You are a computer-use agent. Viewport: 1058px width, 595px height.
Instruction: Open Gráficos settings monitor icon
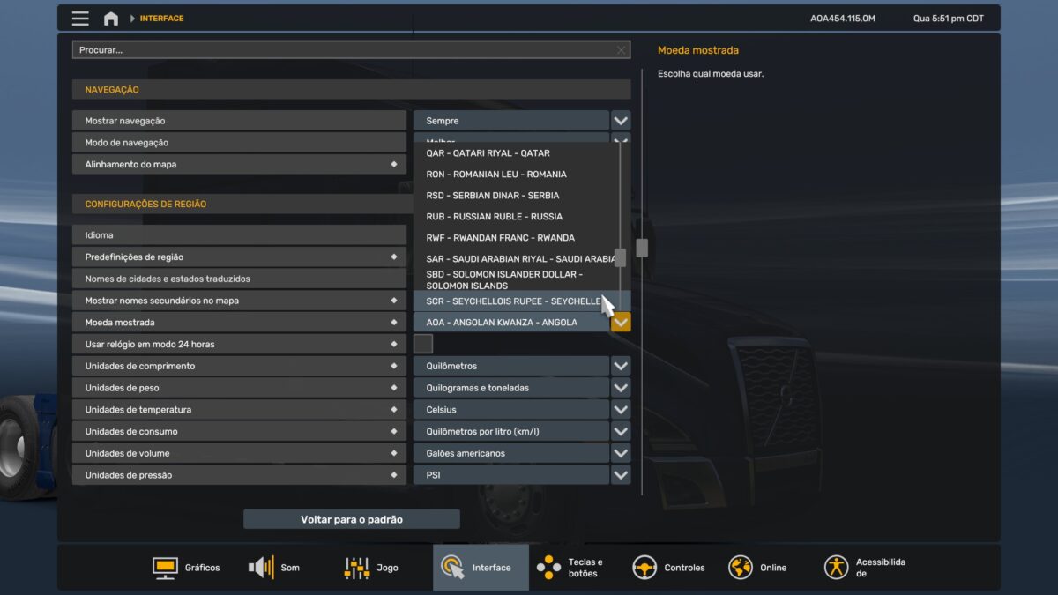pos(165,568)
